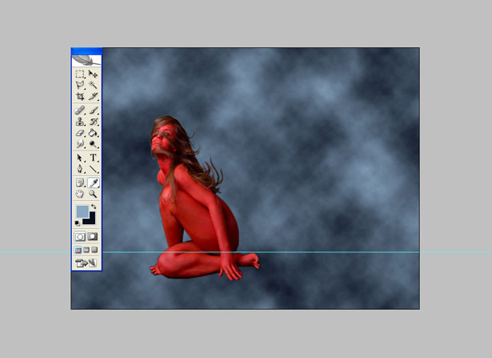The width and height of the screenshot is (492, 358).
Task: Enable Quick Mask mode
Action: tap(93, 236)
